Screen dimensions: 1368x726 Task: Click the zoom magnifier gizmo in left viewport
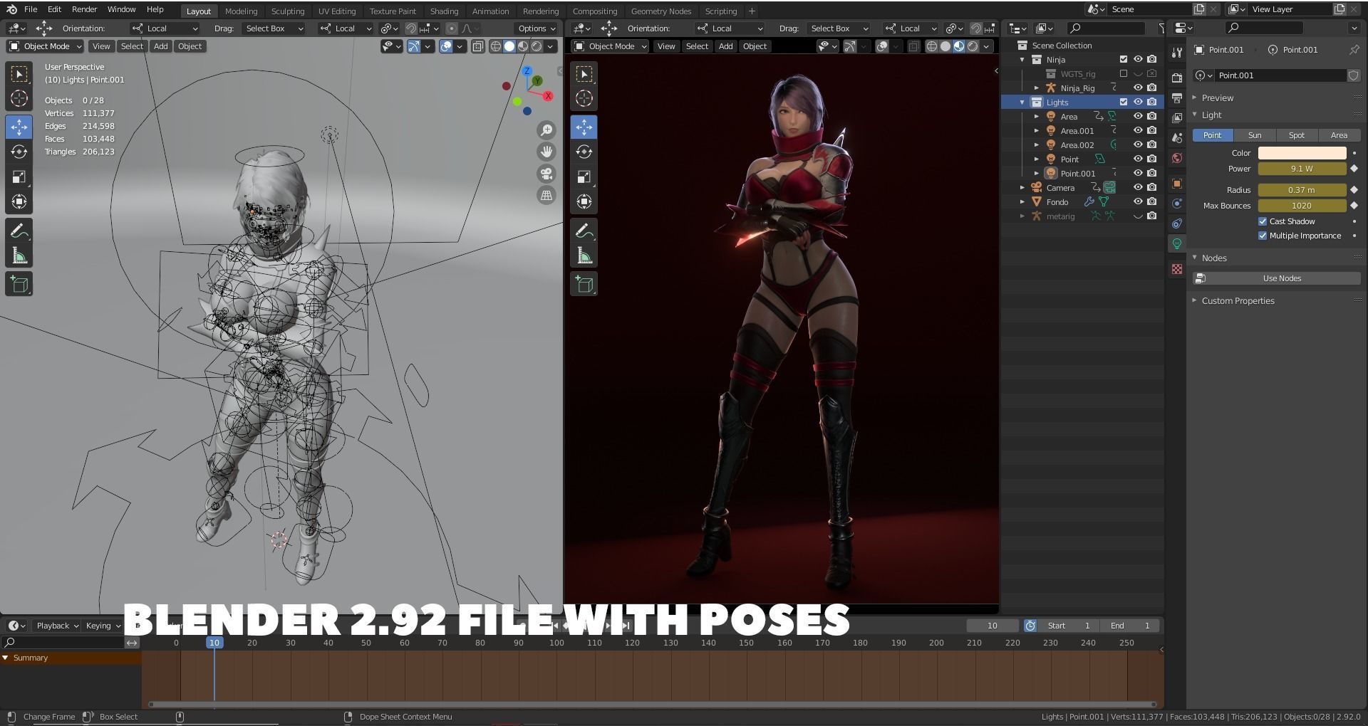click(x=546, y=130)
